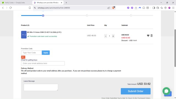Open the VPN shield icon
The image size is (176, 99).
tap(166, 8)
